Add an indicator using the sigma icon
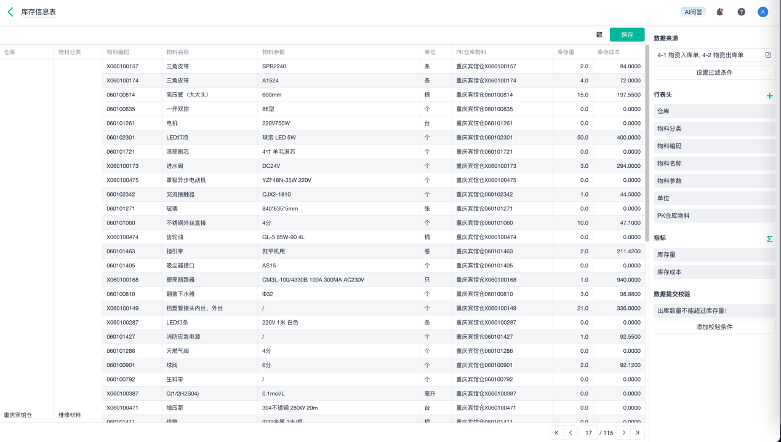This screenshot has width=781, height=442. tap(769, 239)
